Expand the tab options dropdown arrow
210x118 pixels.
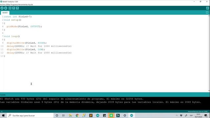coord(207,12)
